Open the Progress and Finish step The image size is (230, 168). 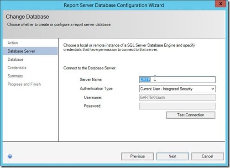(x=24, y=84)
